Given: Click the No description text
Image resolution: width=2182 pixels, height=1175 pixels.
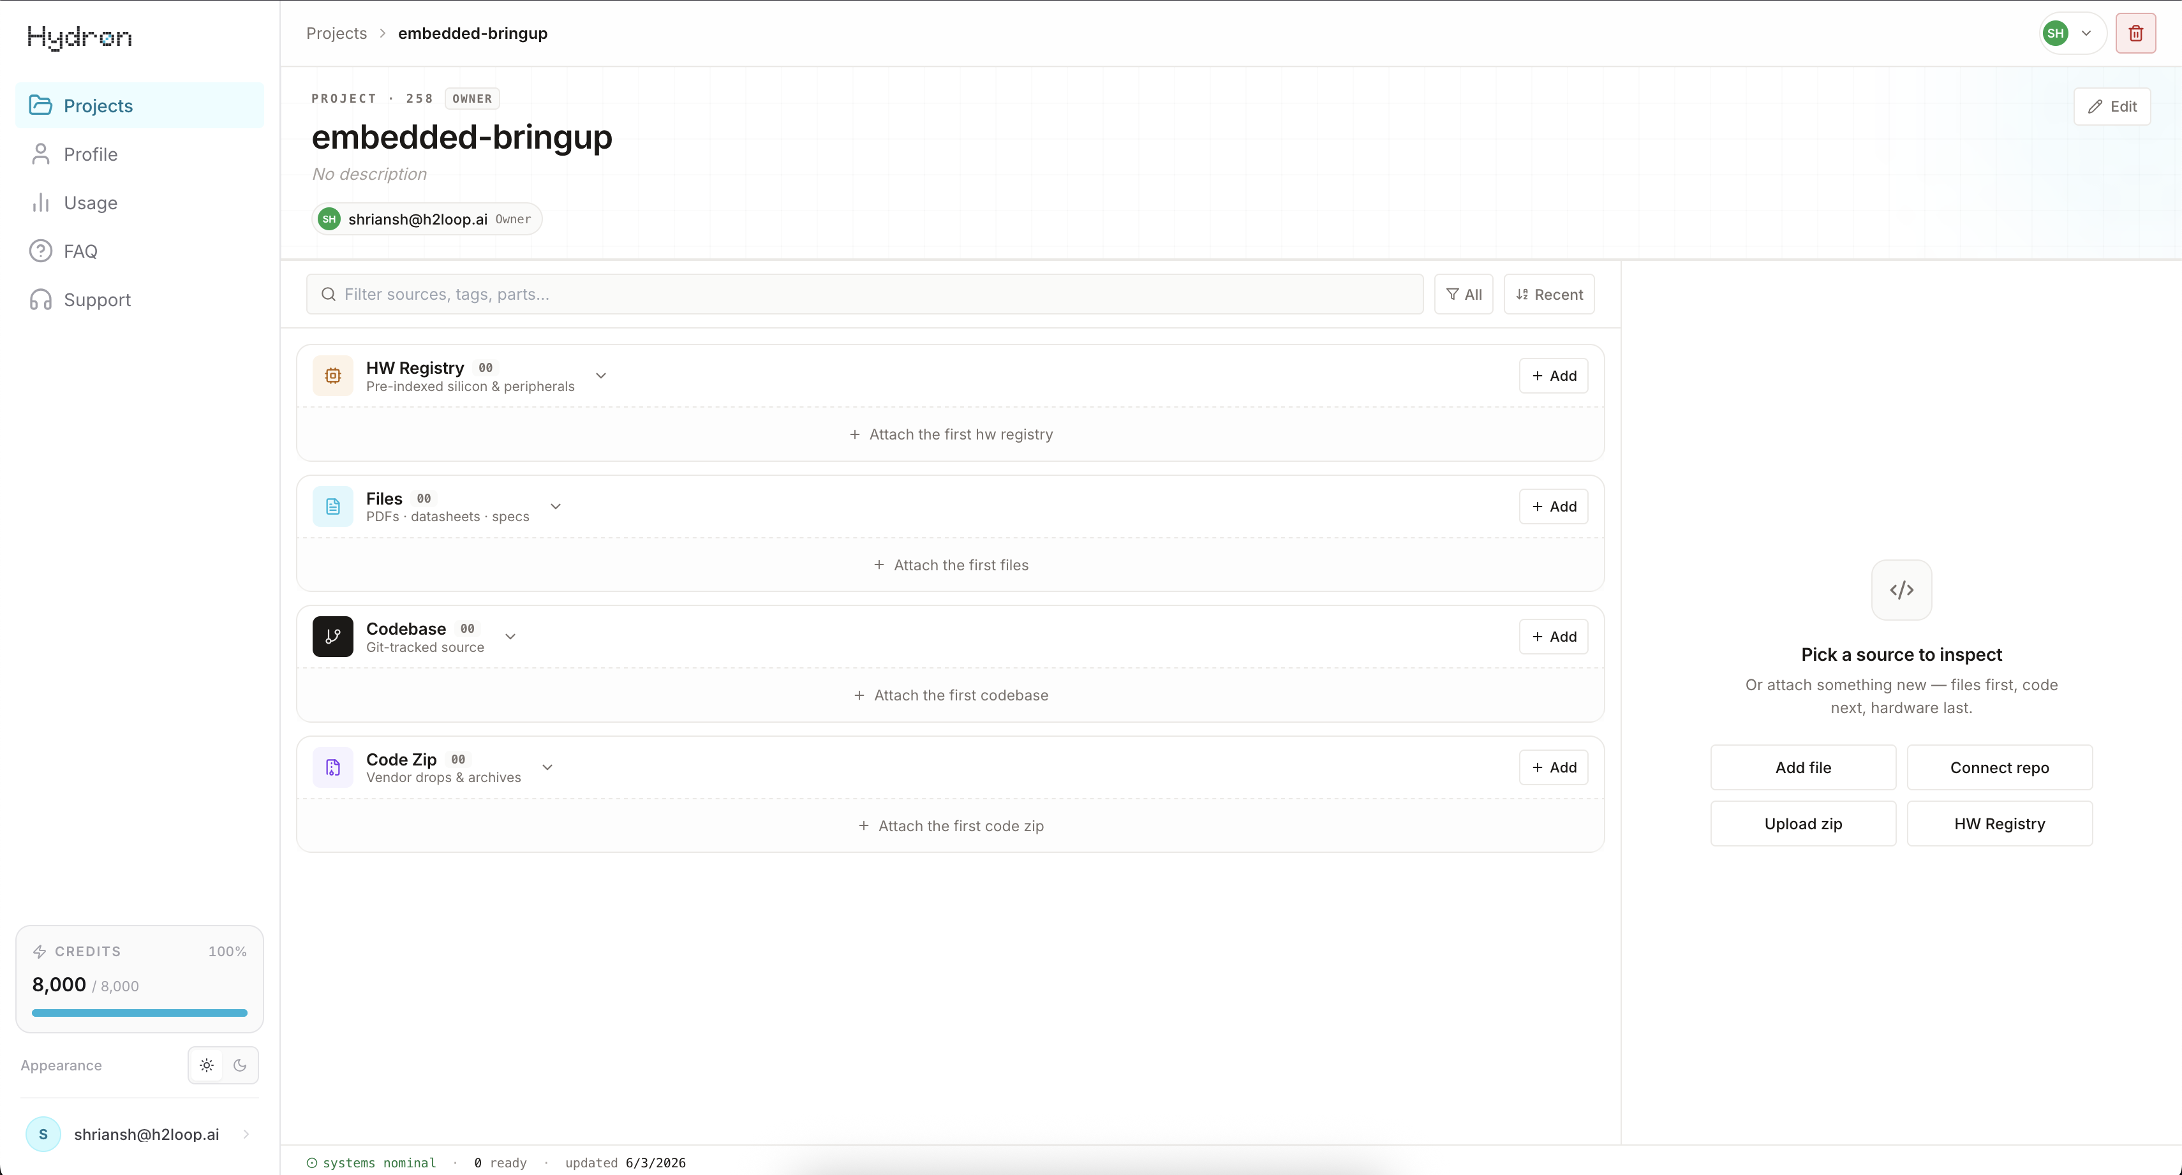Looking at the screenshot, I should pyautogui.click(x=369, y=174).
